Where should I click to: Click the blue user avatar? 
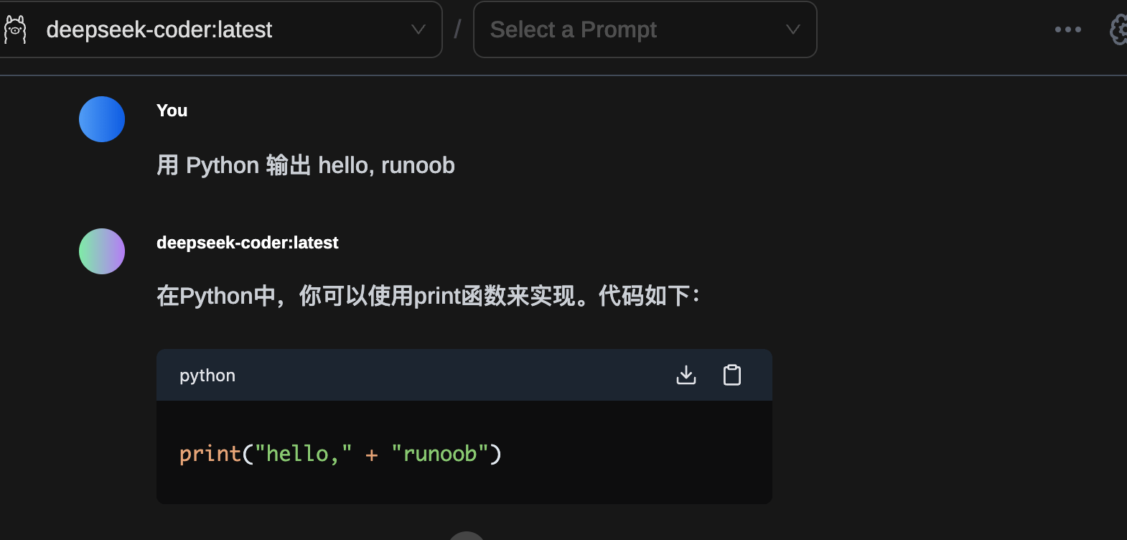pyautogui.click(x=102, y=119)
